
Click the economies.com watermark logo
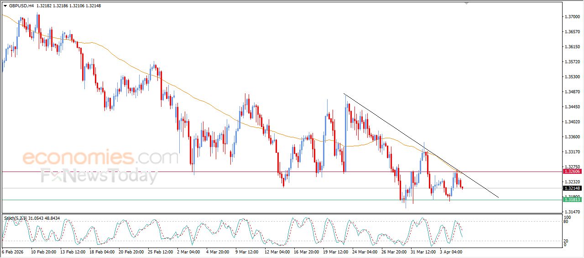(100, 158)
